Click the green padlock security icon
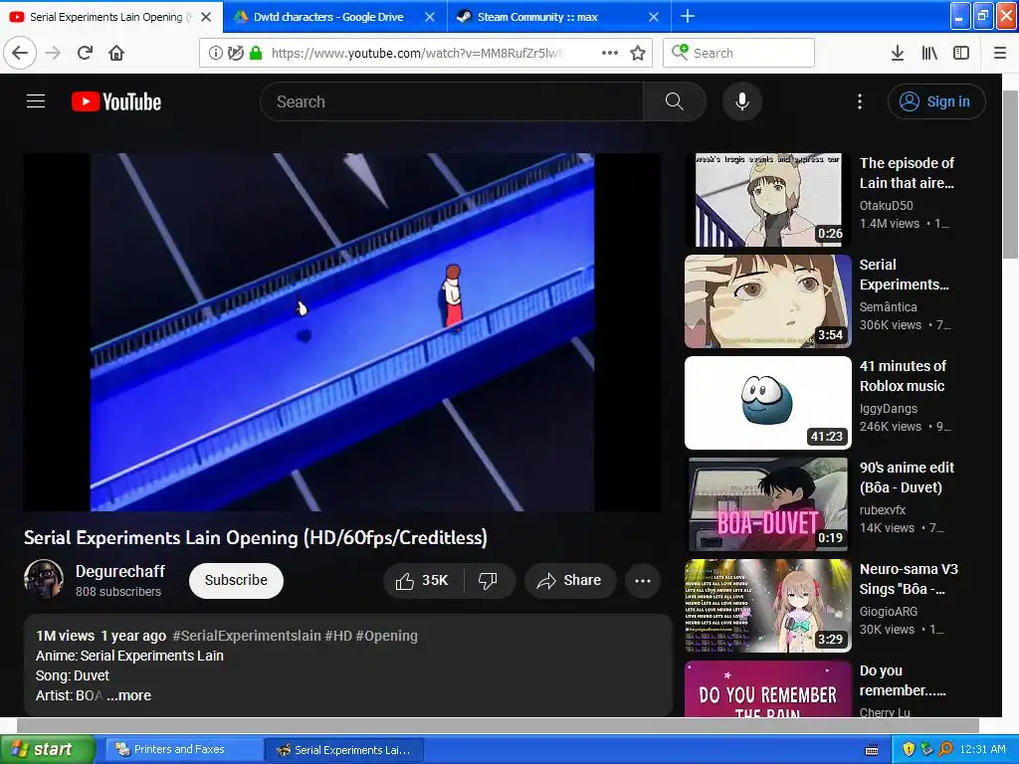This screenshot has height=764, width=1019. [256, 53]
